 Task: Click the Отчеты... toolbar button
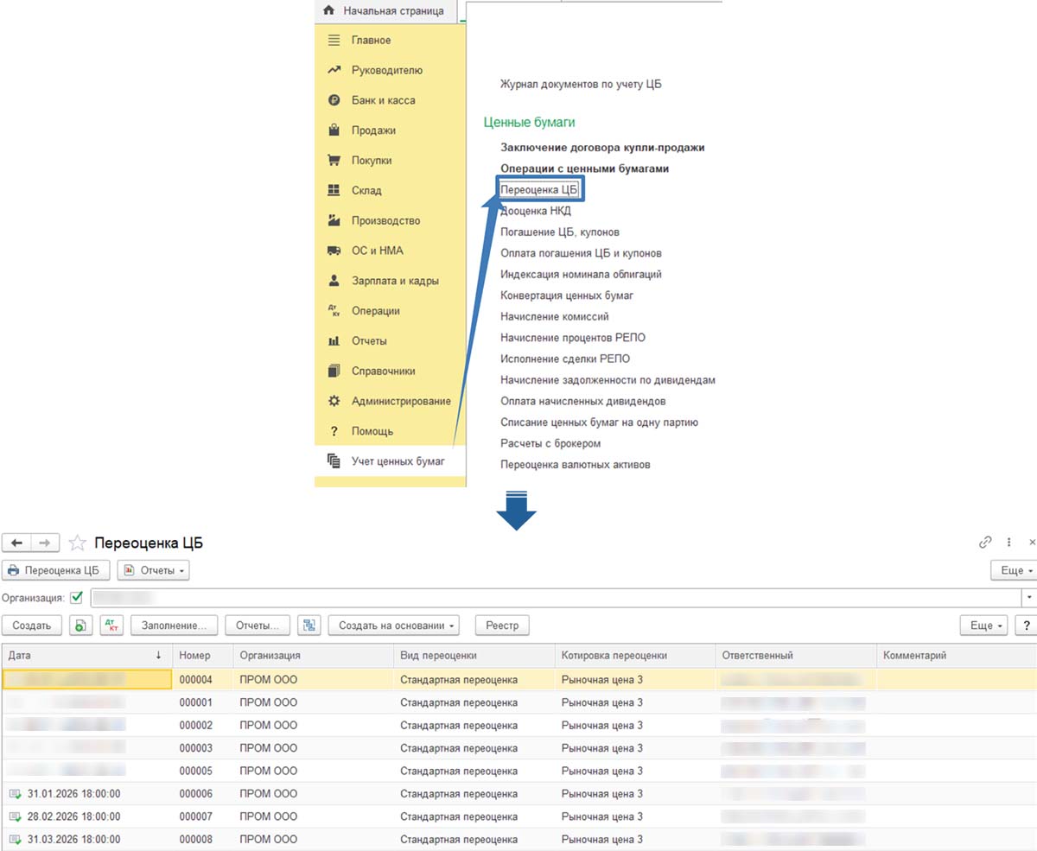pyautogui.click(x=257, y=626)
